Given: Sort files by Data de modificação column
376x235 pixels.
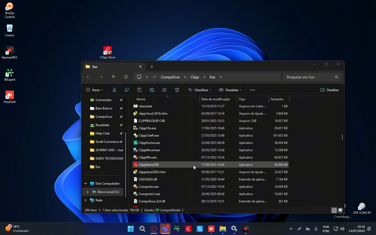Looking at the screenshot, I should [x=215, y=99].
